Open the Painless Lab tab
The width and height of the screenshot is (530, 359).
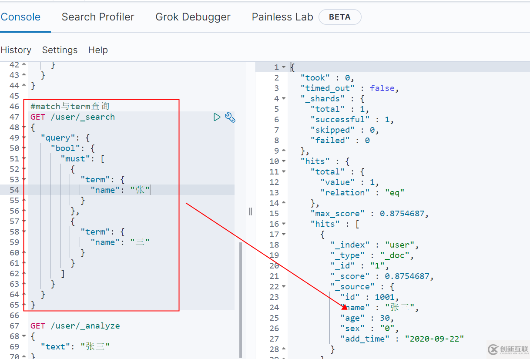(282, 17)
